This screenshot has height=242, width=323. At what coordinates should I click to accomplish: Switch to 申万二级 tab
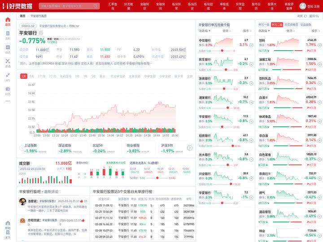pos(277,25)
